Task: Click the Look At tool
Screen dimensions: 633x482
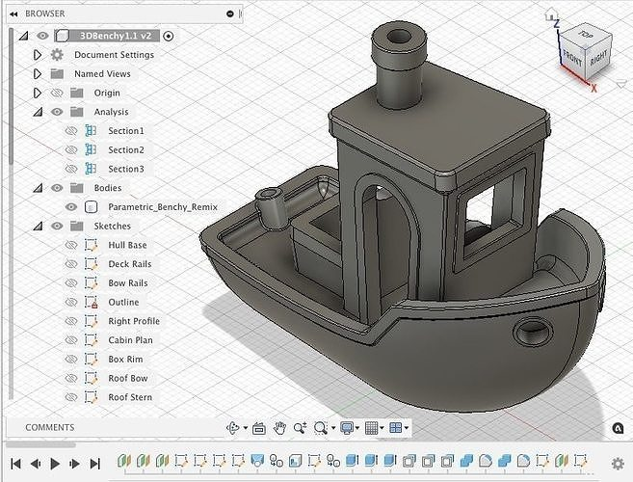Action: point(259,428)
